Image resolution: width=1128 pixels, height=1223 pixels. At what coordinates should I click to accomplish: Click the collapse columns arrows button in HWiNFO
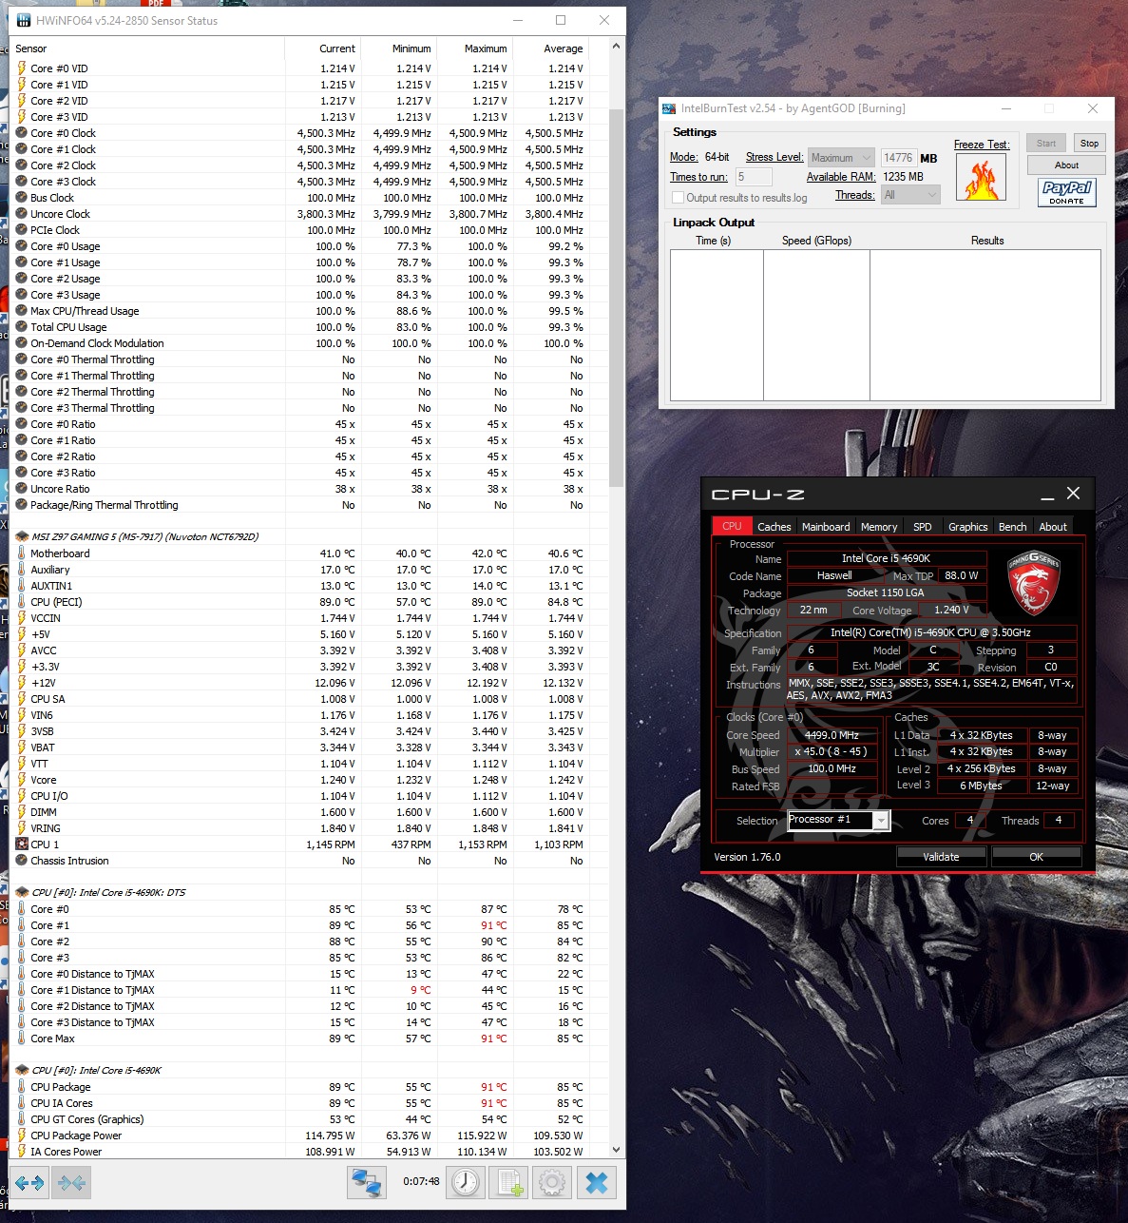coord(71,1183)
